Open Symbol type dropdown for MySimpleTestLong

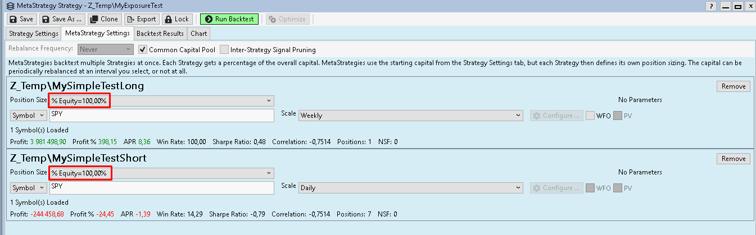tap(28, 116)
